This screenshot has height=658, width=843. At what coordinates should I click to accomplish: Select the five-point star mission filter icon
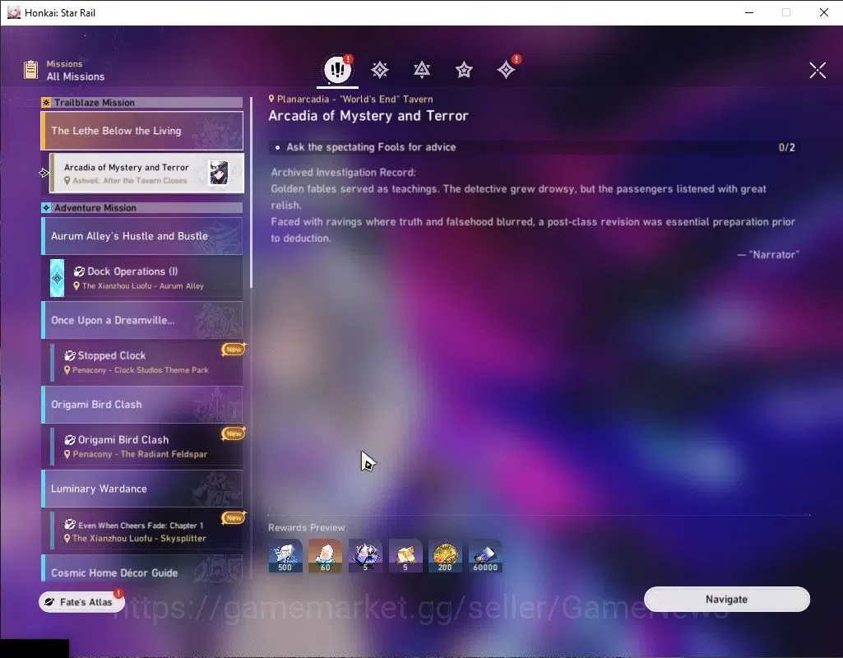(464, 69)
